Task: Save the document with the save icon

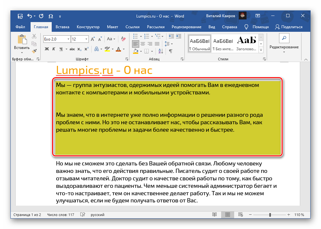Action: (x=20, y=16)
